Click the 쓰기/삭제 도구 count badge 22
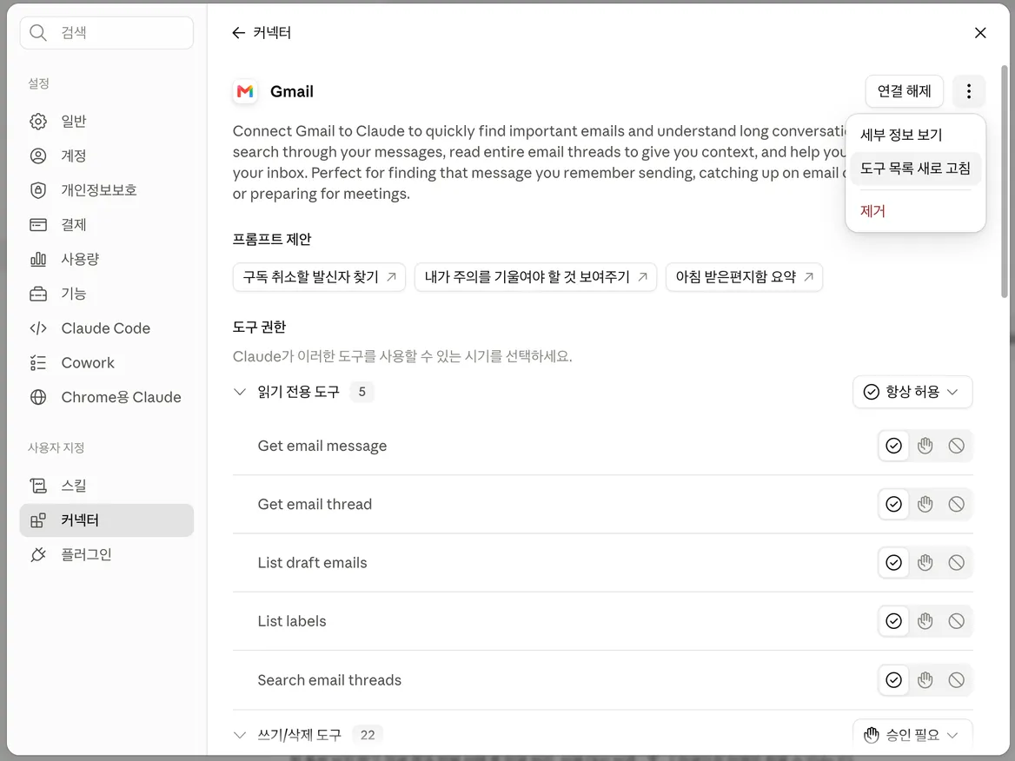Image resolution: width=1015 pixels, height=761 pixels. 367,735
